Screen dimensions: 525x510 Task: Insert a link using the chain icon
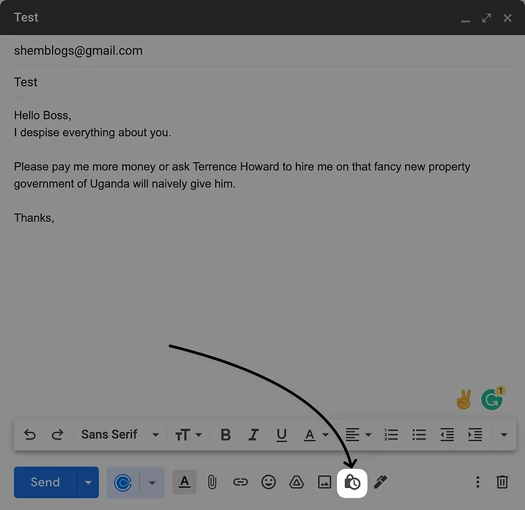(241, 482)
